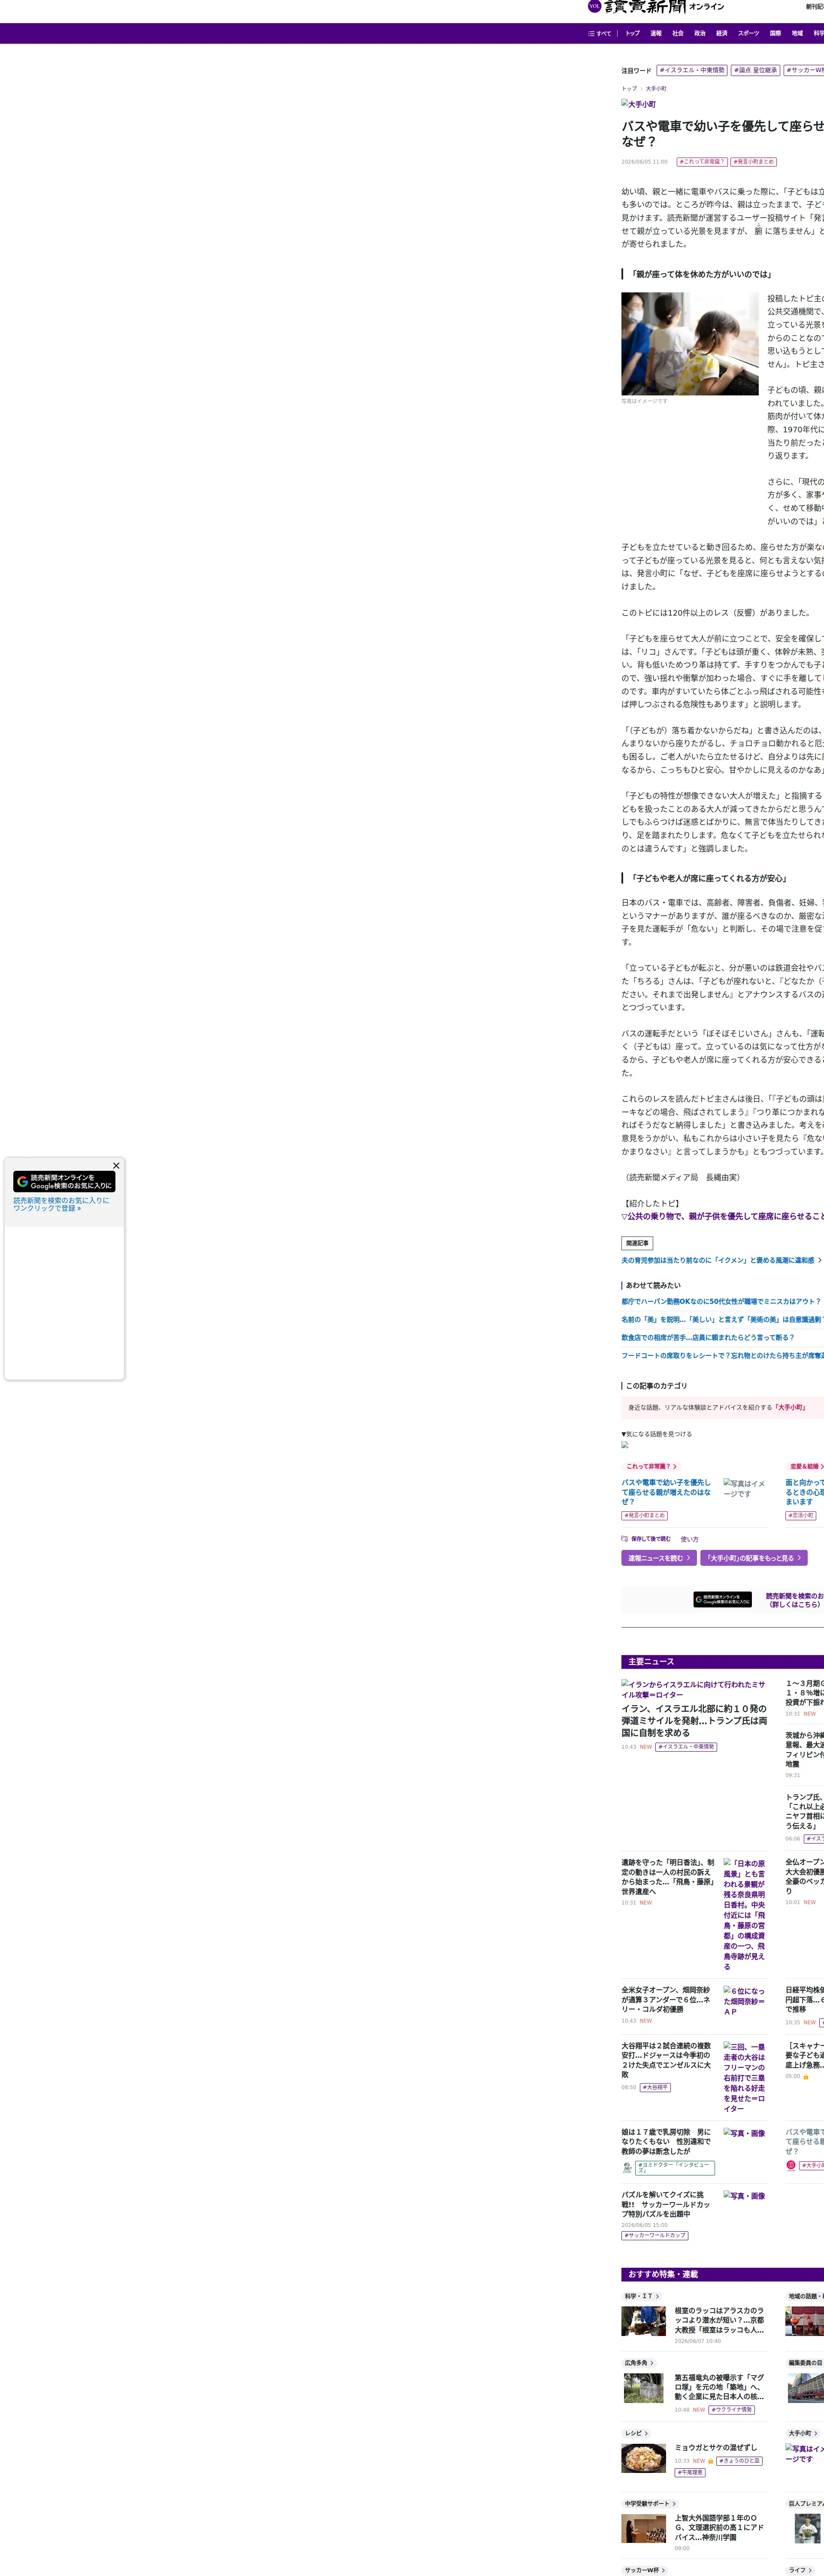Image resolution: width=824 pixels, height=2576 pixels.
Task: Open the 社会 nav tab
Action: pyautogui.click(x=678, y=33)
